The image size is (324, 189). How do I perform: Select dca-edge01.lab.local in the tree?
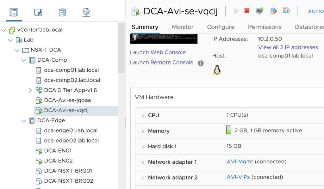[71, 131]
